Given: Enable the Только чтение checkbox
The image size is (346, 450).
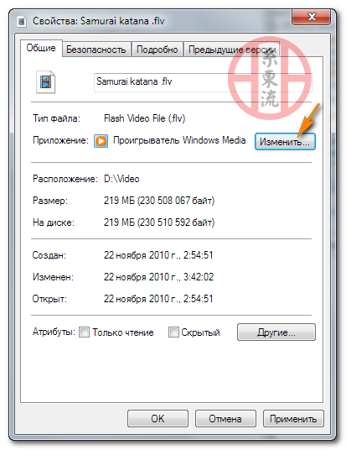Looking at the screenshot, I should tap(84, 332).
